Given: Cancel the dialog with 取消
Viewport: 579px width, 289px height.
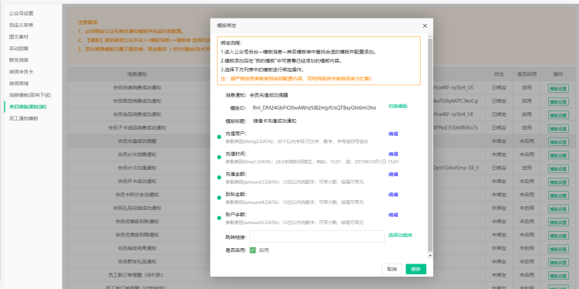Looking at the screenshot, I should coord(391,269).
